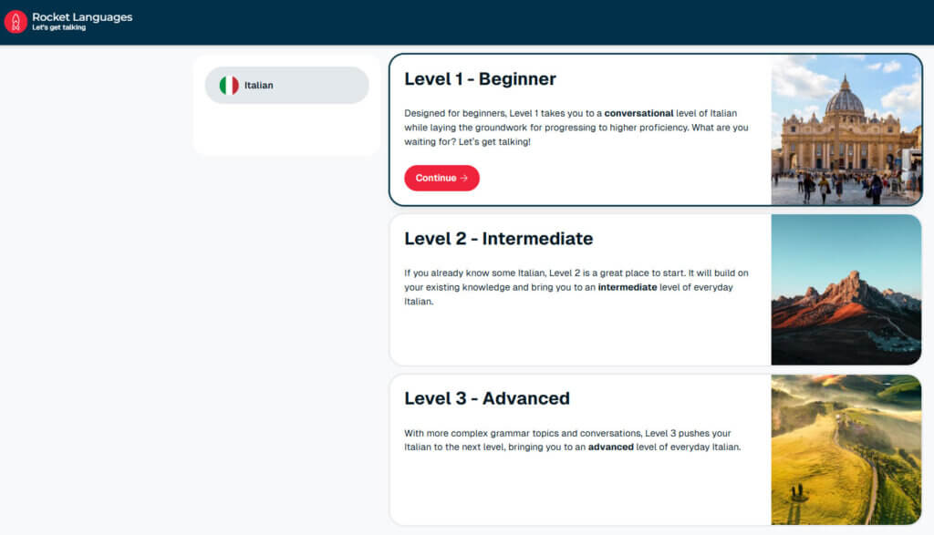Click the St. Peter's Basilica photo
Screen dimensions: 934x535
pyautogui.click(x=846, y=129)
